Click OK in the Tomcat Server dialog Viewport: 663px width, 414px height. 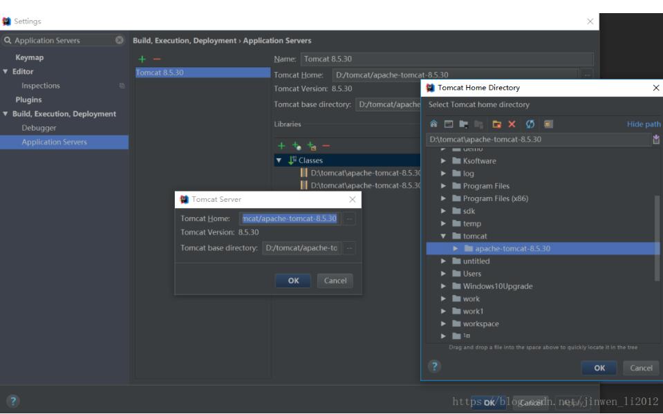[294, 281]
